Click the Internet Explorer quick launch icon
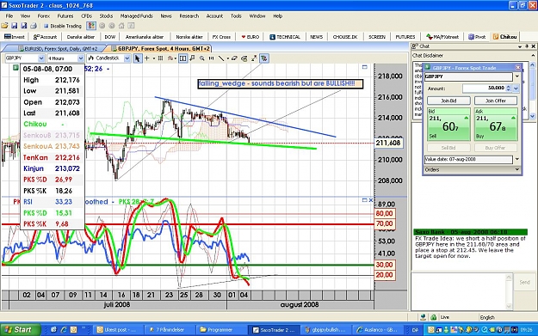The height and width of the screenshot is (336, 538). coord(64,330)
